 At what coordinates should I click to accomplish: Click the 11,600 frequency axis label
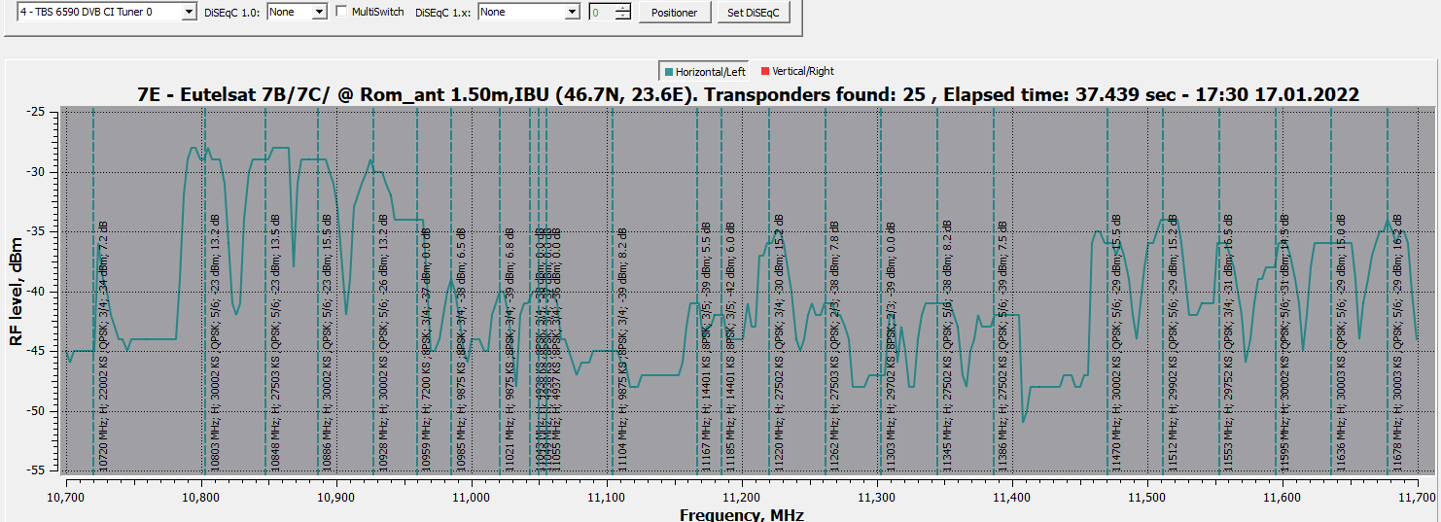coord(1283,496)
